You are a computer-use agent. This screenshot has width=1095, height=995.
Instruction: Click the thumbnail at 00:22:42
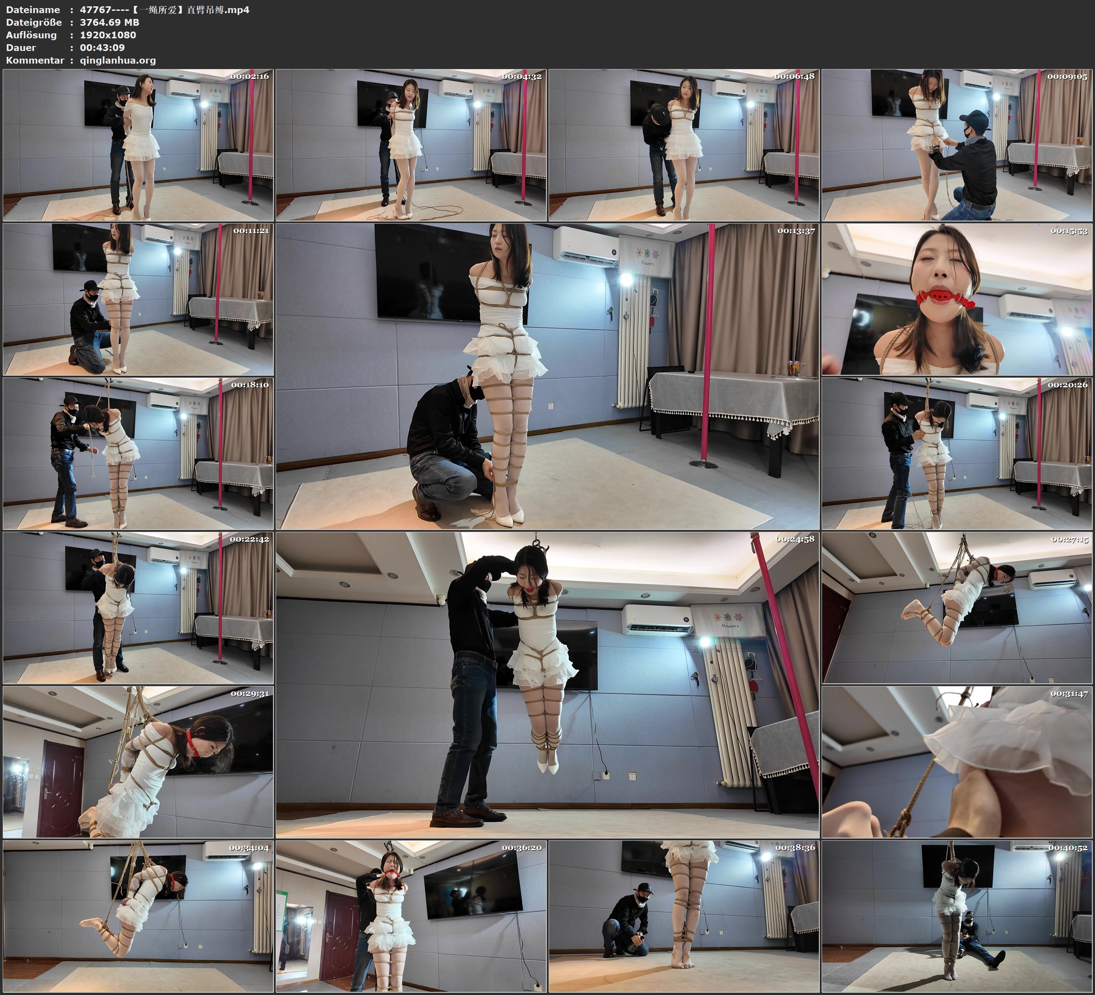coord(138,608)
